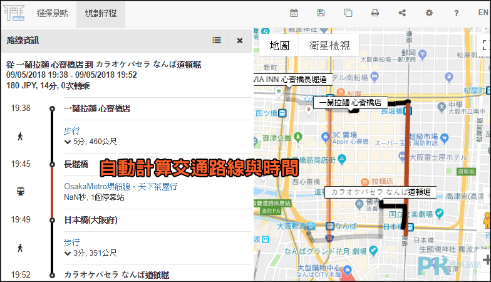The image size is (491, 282).
Task: Click the 心齋橋筋商店街 marker
Action: [x=342, y=159]
